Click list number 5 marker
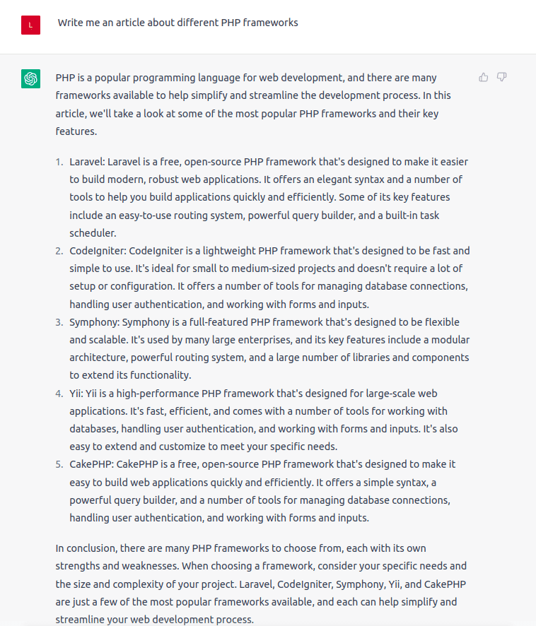The width and height of the screenshot is (536, 626). [x=59, y=464]
